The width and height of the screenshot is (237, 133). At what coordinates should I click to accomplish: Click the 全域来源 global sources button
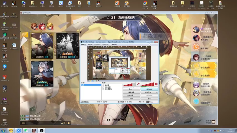[x=131, y=95]
